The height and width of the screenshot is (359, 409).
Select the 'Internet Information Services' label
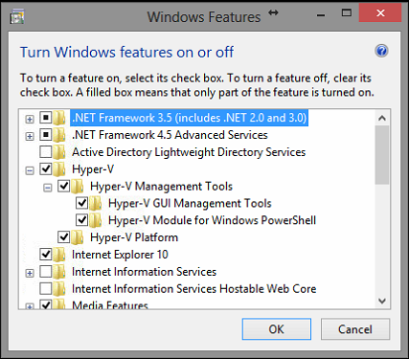[x=145, y=272]
